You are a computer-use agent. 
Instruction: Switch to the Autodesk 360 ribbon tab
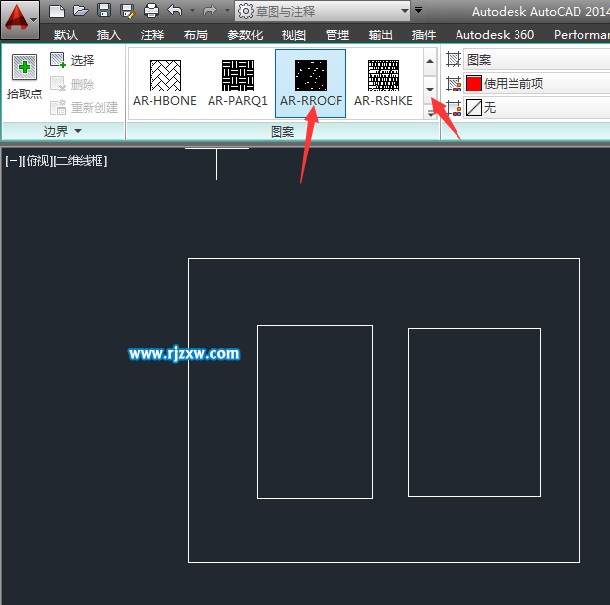click(x=495, y=35)
